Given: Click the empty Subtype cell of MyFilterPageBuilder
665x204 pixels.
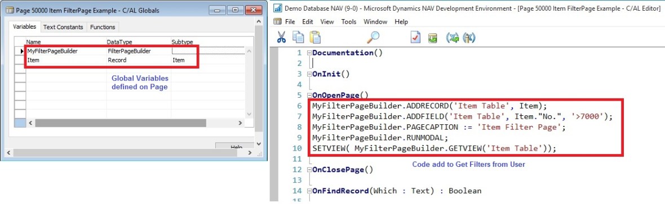Looking at the screenshot, I should point(208,51).
